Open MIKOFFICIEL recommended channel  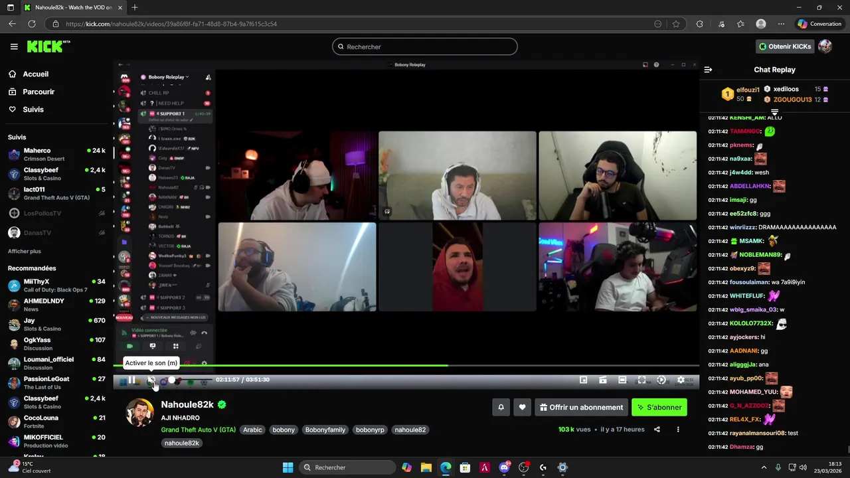pos(56,441)
